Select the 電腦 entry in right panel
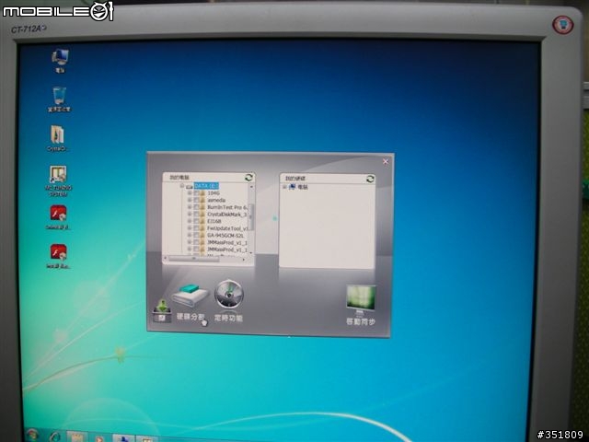589x442 pixels. pyautogui.click(x=303, y=187)
